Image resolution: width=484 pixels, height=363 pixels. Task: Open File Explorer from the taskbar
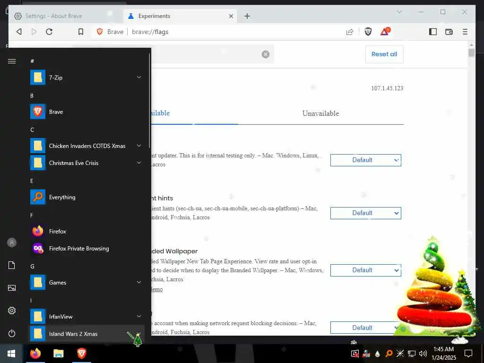coord(58,354)
